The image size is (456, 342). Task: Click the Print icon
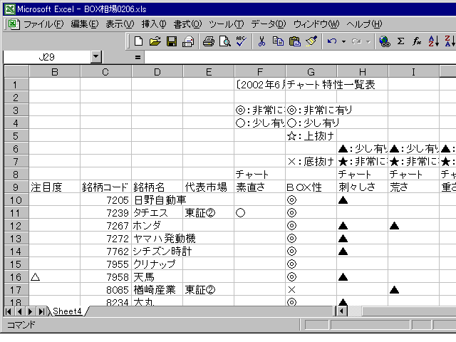coord(209,41)
